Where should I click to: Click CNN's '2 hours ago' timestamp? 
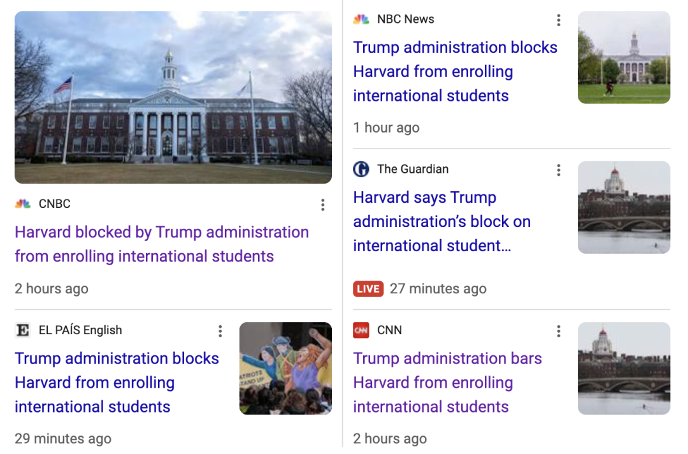point(390,439)
